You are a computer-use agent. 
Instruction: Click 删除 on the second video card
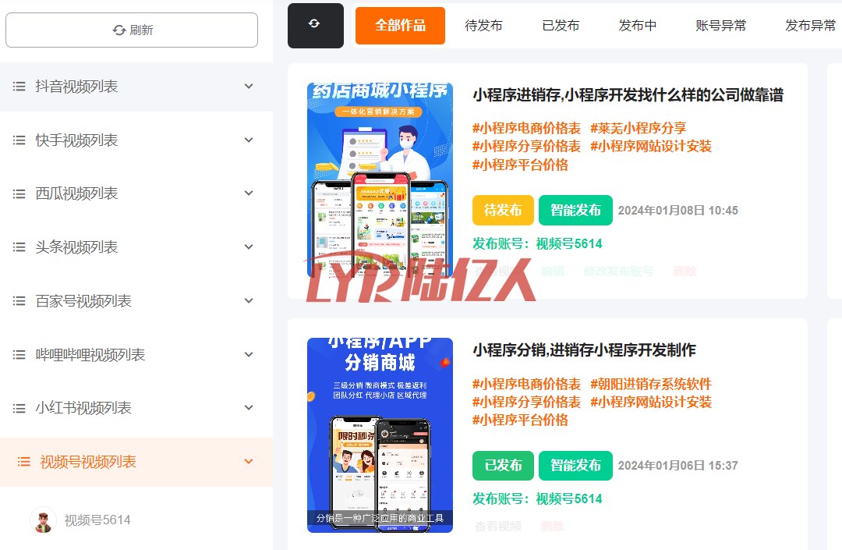coord(552,526)
